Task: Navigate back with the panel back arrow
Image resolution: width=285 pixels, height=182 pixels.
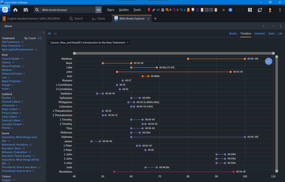Action: (x=264, y=26)
